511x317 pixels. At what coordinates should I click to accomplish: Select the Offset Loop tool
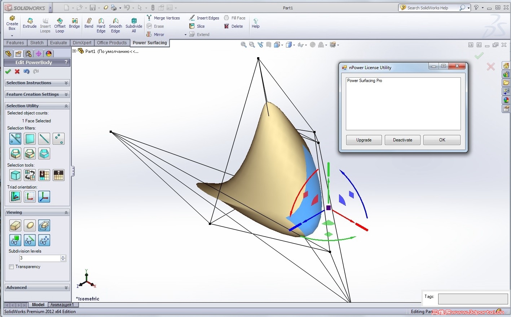[60, 26]
